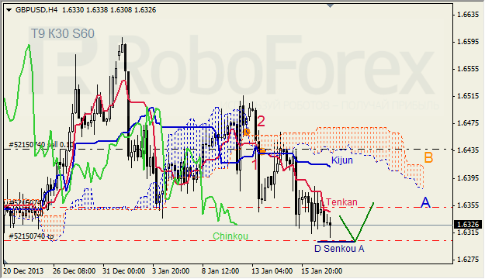
Task: Click the GBPUSD,H4 chart title text
Action: pyautogui.click(x=36, y=10)
